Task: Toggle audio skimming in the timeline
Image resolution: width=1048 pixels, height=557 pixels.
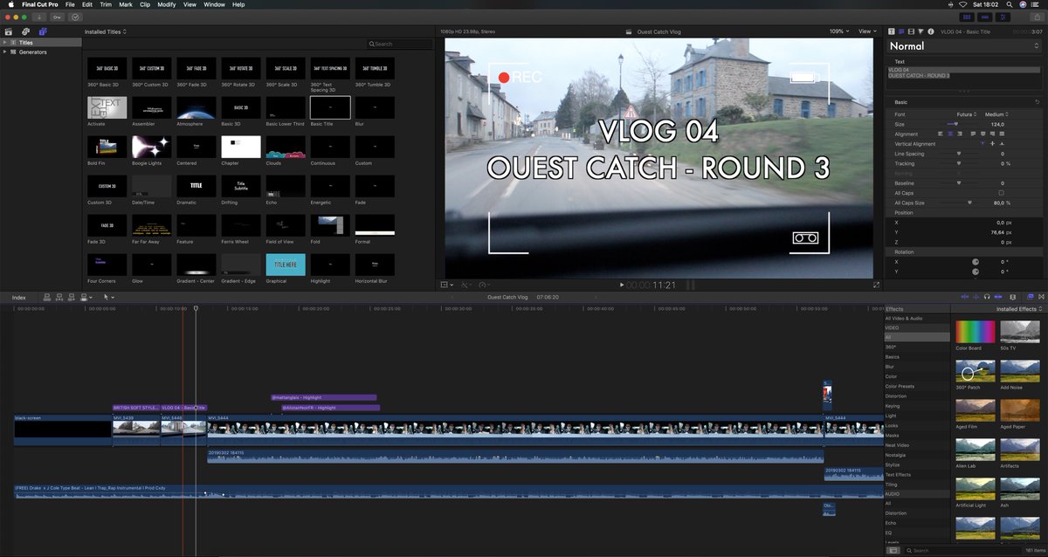Action: (975, 297)
